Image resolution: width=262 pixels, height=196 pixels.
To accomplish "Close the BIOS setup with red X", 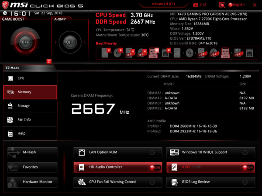I will (x=255, y=5).
